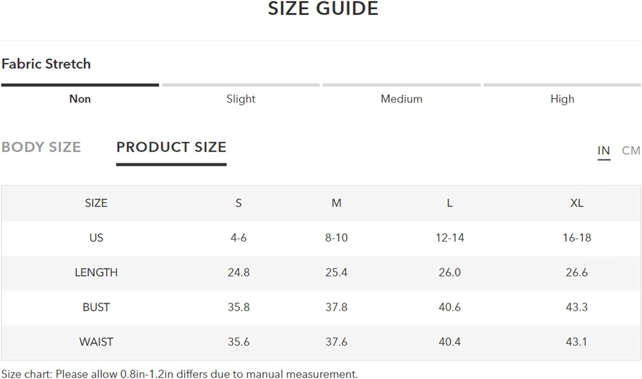642x379 pixels.
Task: Select the BUST row label
Action: pyautogui.click(x=96, y=307)
